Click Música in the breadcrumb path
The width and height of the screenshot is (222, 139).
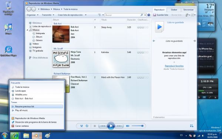click(57, 9)
